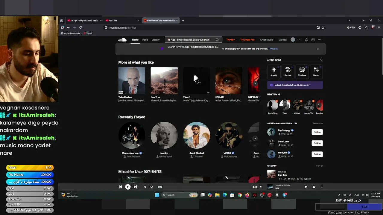Collapse the Artist Tools section

tap(321, 60)
